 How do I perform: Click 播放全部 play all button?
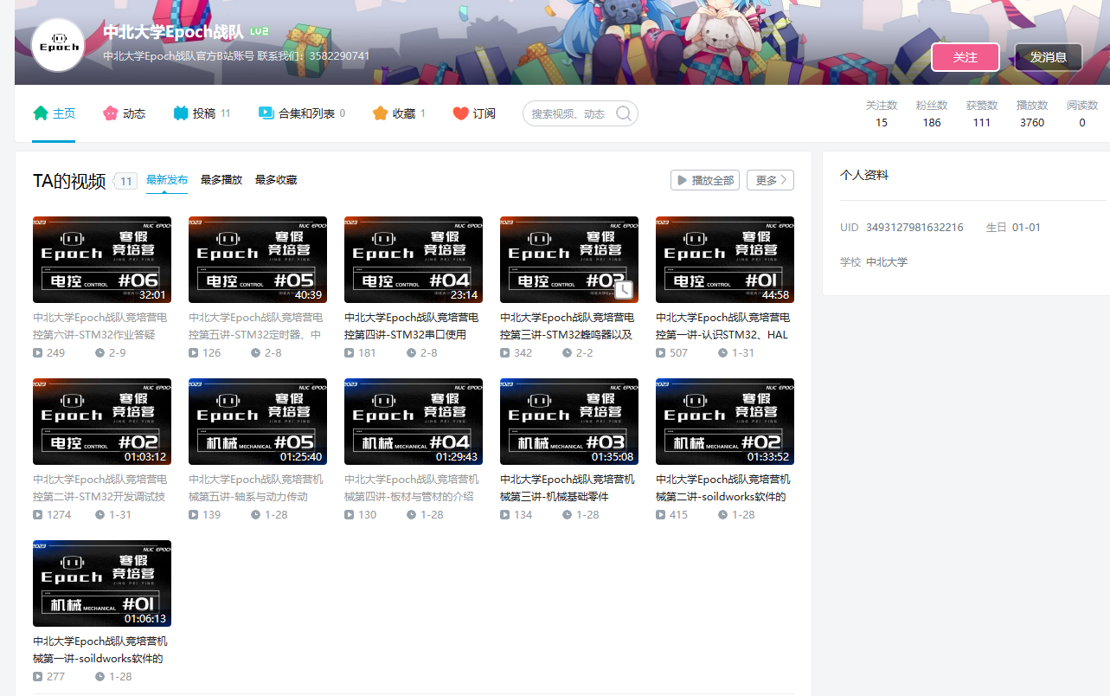click(x=704, y=180)
